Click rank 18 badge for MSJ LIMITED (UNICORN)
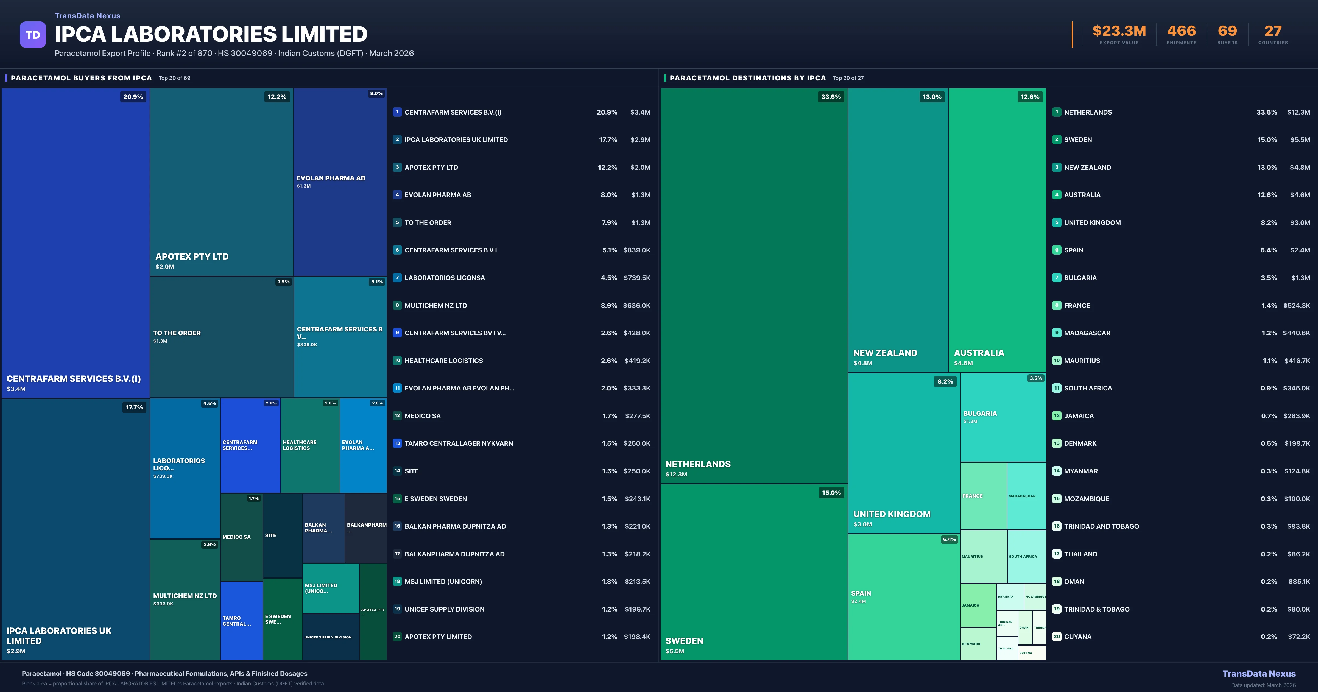The height and width of the screenshot is (692, 1318). coord(397,581)
